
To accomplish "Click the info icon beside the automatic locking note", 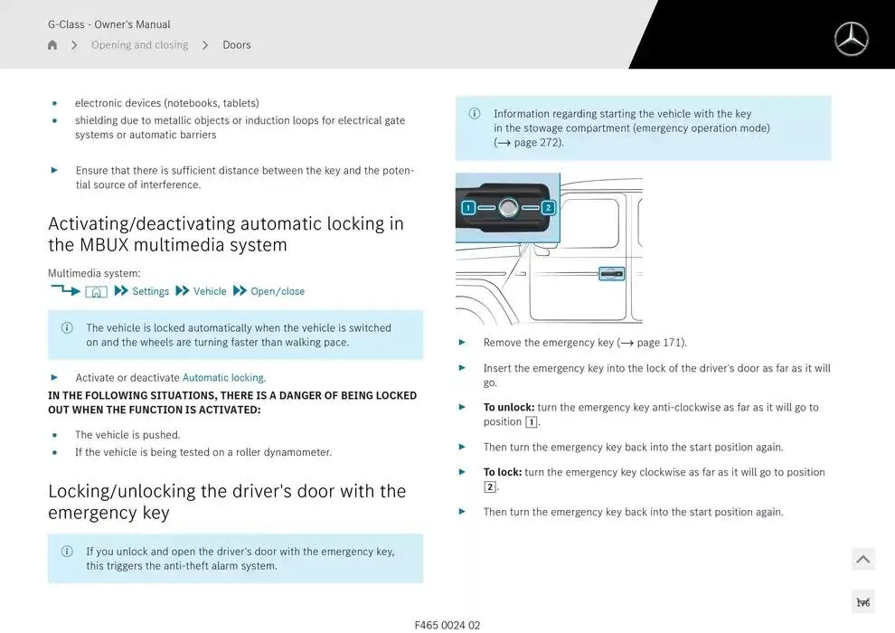I will pyautogui.click(x=67, y=328).
